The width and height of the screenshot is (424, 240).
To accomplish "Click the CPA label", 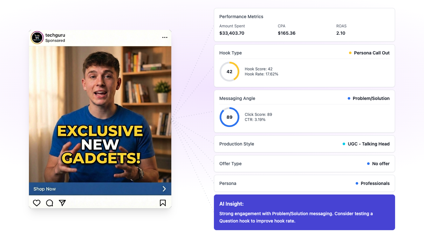I will [282, 26].
